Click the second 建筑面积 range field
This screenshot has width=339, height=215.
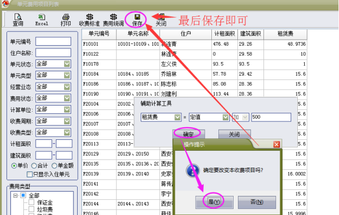click(x=64, y=155)
